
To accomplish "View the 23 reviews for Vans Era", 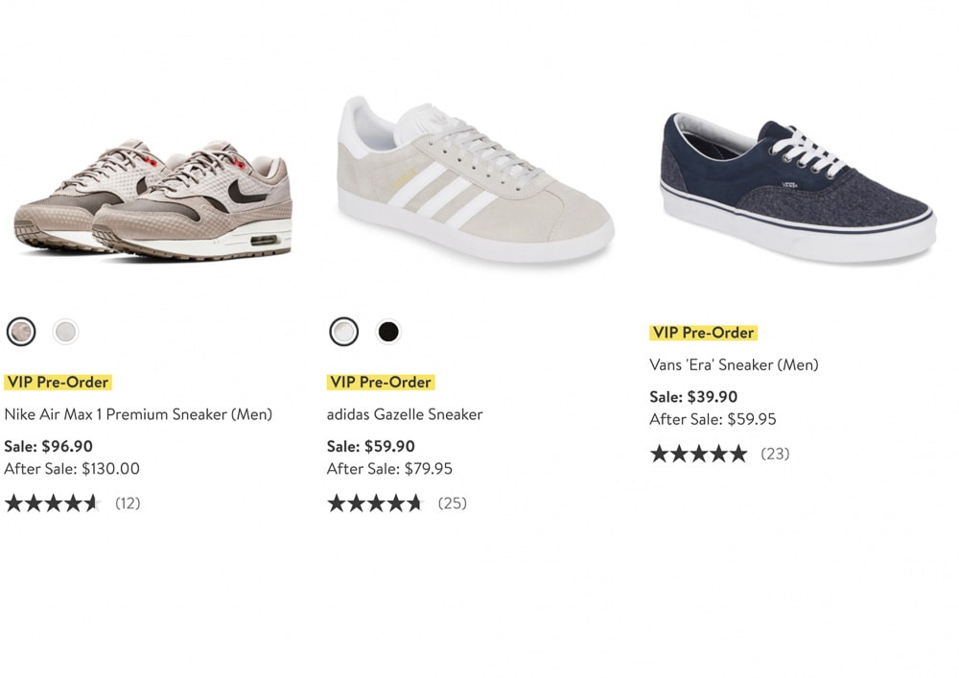I will coord(775,455).
